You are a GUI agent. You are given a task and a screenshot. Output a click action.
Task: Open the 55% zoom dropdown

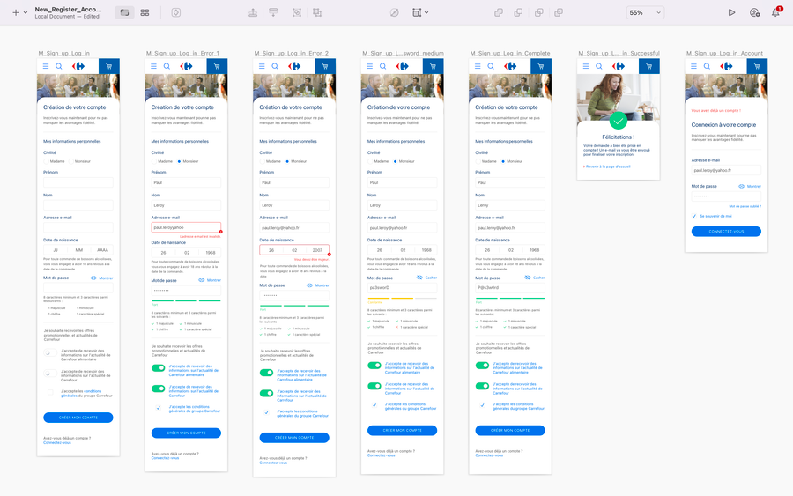[647, 13]
